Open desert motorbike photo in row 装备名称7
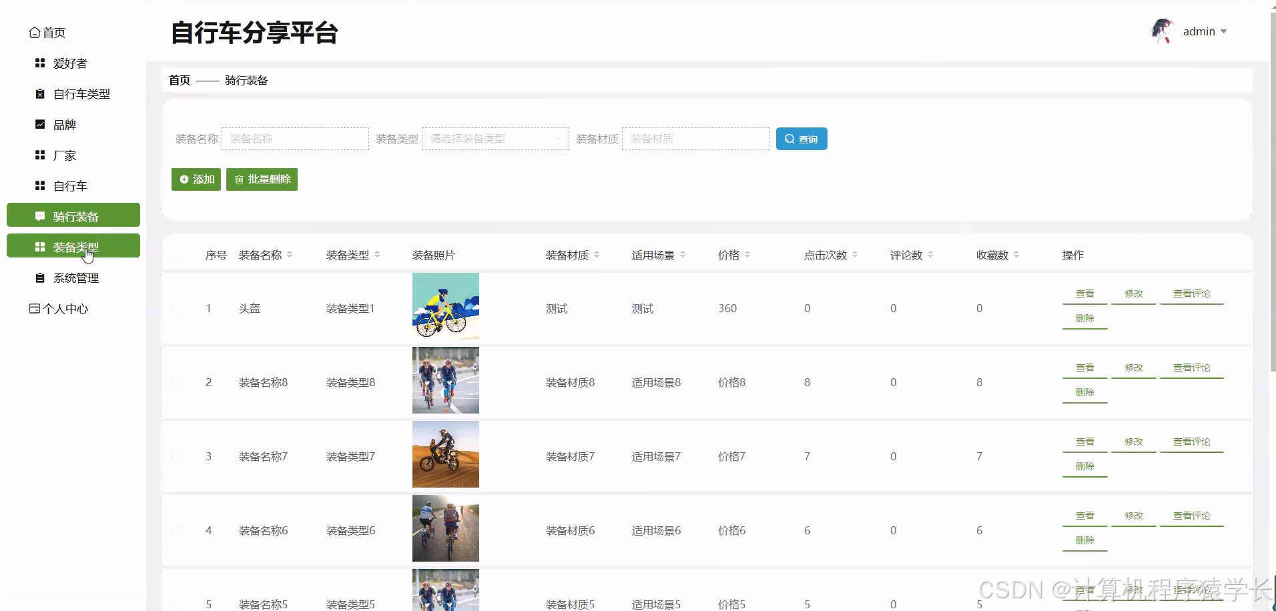The width and height of the screenshot is (1276, 611). 446,454
